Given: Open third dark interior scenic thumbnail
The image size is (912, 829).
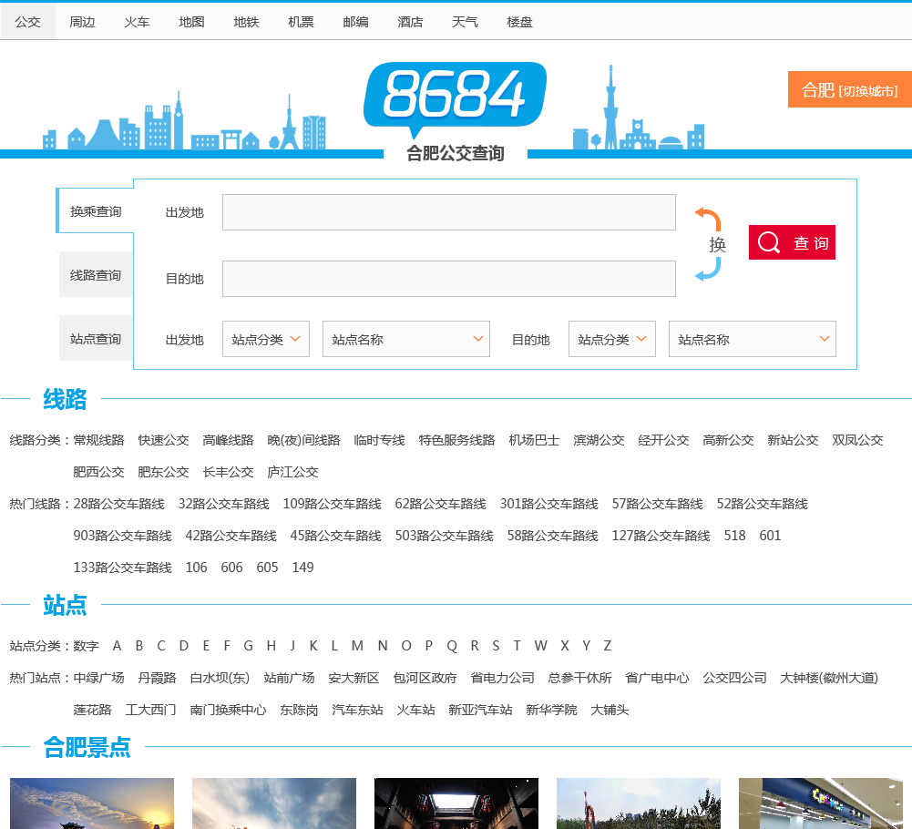Looking at the screenshot, I should coord(456,803).
